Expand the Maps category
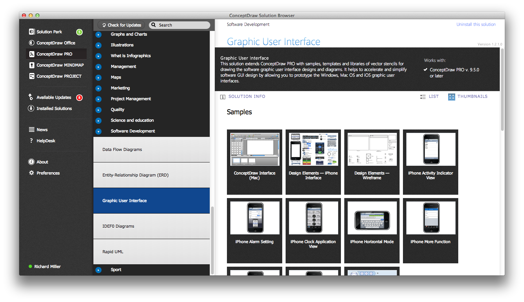Screen dimensions: 524x302 tap(98, 78)
